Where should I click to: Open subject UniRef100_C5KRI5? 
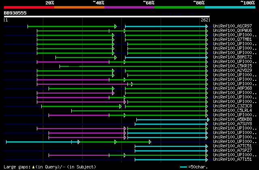232,66
